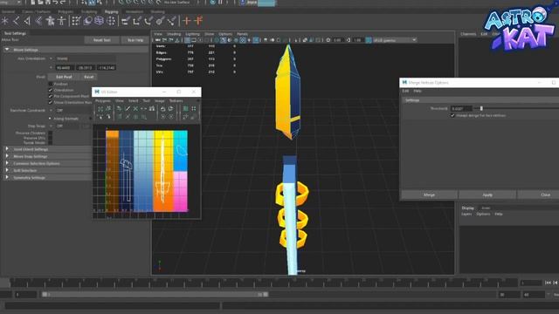Select the Locator star icon on Rigging shelf
Screen dimensions: 559x314
click(5, 21)
